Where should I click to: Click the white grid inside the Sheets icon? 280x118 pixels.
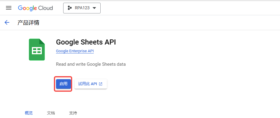[x=37, y=50]
